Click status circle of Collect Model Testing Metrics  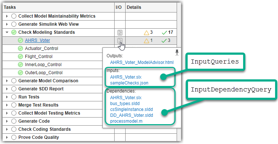pyautogui.click(x=14, y=113)
